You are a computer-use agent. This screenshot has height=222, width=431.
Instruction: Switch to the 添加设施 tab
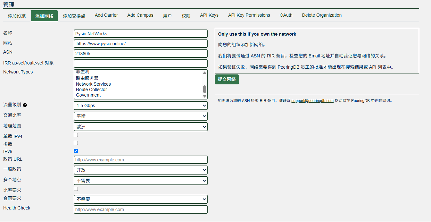pyautogui.click(x=17, y=16)
